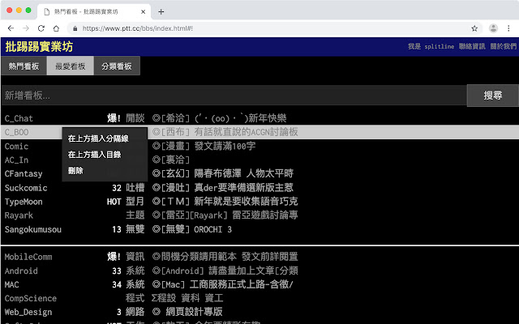Viewport: 519px width, 324px height.
Task: Click the description 工商服務正式上路
Action: click(227, 284)
